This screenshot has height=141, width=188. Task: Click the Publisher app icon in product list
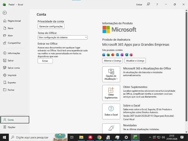pyautogui.click(x=127, y=55)
